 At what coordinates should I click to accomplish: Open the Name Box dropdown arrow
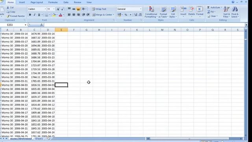pyautogui.click(x=25, y=25)
